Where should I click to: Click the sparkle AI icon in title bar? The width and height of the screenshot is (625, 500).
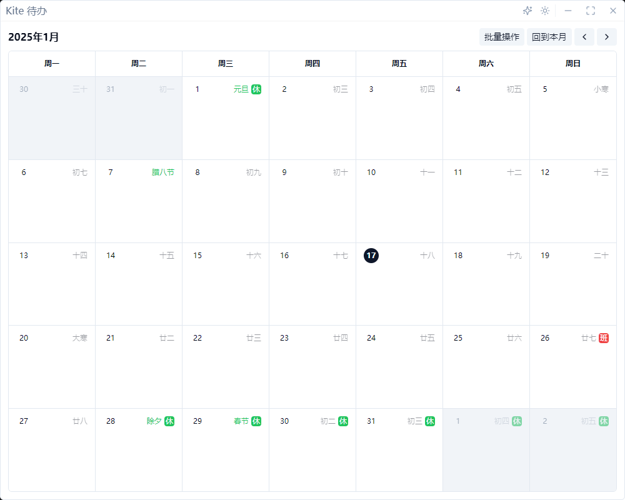point(527,11)
